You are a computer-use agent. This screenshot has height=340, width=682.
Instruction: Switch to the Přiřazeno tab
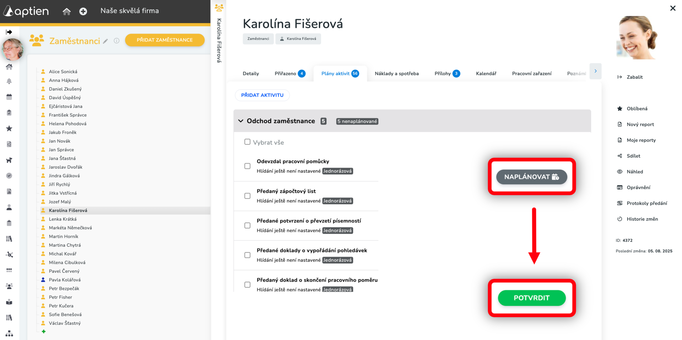(290, 74)
